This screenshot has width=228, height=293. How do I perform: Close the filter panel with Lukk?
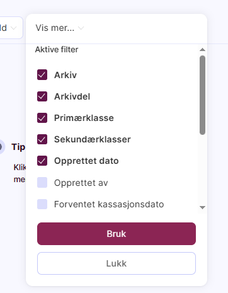click(x=117, y=263)
